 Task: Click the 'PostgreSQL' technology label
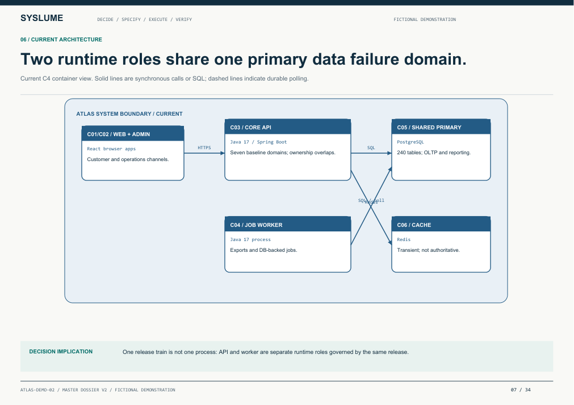tap(410, 142)
